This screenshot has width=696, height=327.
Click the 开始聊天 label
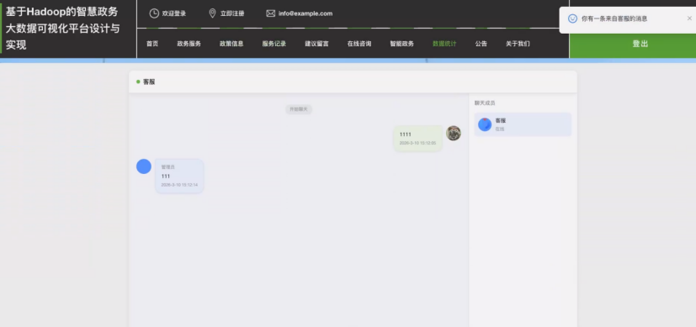click(299, 109)
